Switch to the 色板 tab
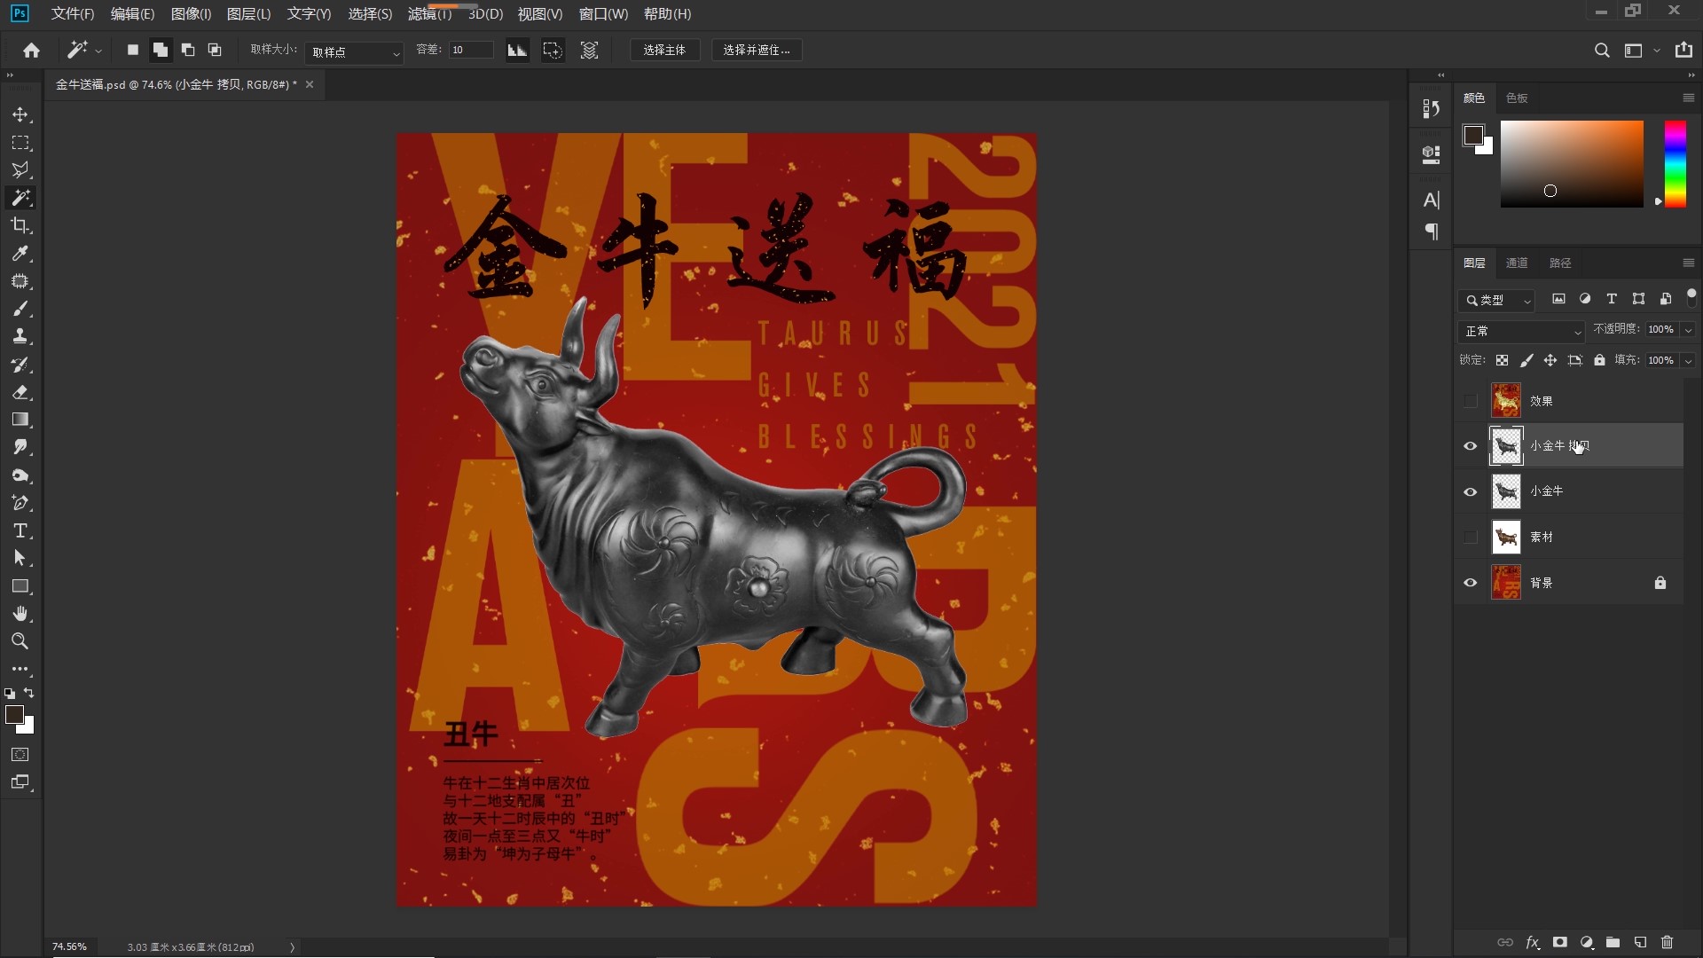The width and height of the screenshot is (1703, 958). [x=1517, y=98]
